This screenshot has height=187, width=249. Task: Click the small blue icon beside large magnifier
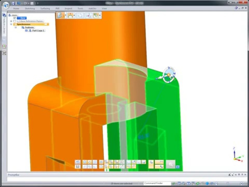point(178,167)
